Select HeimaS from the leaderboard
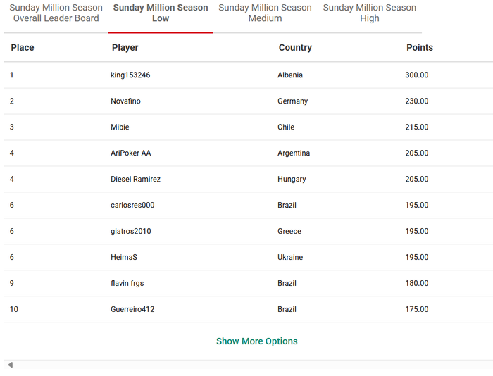Image resolution: width=493 pixels, height=376 pixels. click(123, 257)
